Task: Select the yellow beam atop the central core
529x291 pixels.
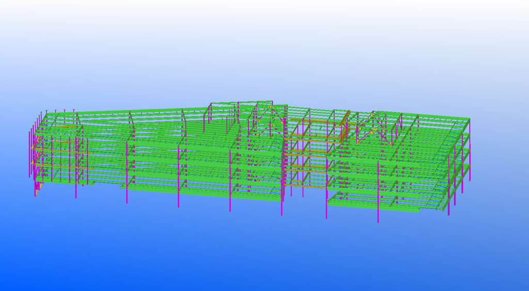Action: pos(309,120)
